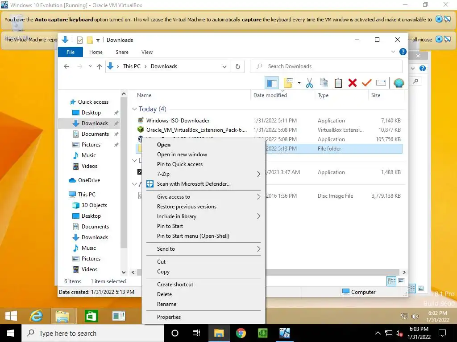Click in the Search Downloads box

tap(326, 66)
